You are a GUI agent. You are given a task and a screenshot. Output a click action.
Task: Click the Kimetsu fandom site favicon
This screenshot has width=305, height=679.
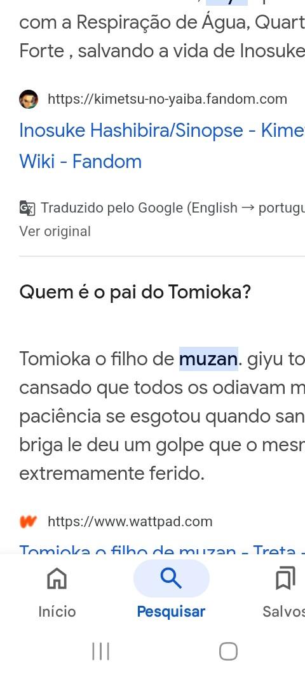[29, 99]
